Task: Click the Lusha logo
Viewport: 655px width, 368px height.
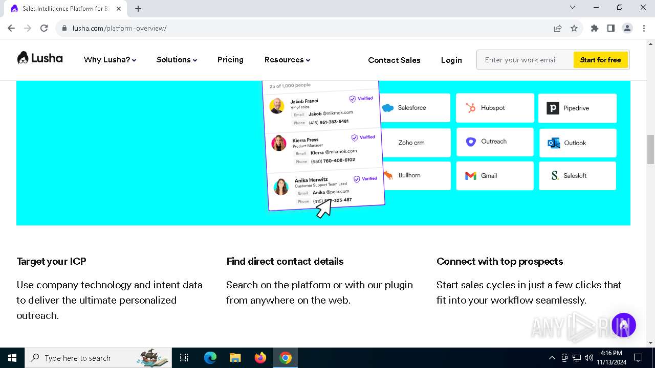Action: click(40, 58)
